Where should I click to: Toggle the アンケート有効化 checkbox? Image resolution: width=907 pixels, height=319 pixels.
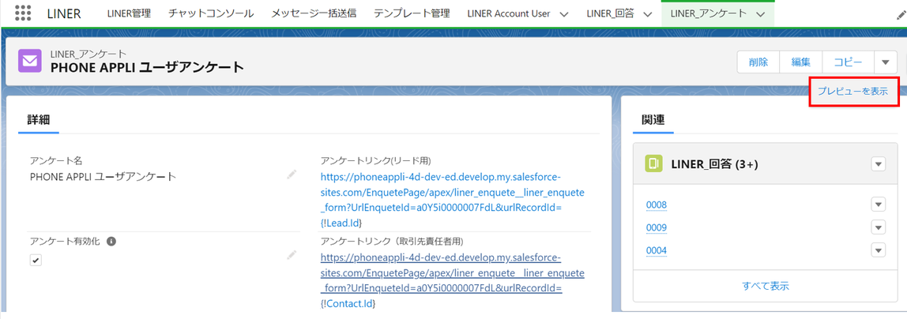(x=36, y=261)
